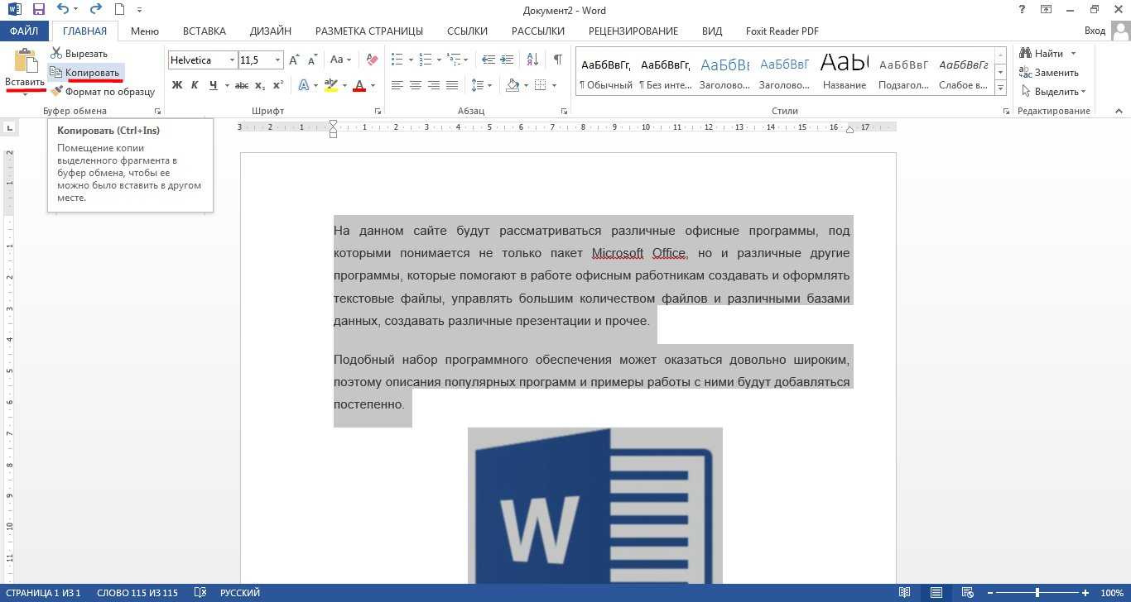This screenshot has height=602, width=1131.
Task: Toggle superscript x² formatting
Action: pos(278,85)
